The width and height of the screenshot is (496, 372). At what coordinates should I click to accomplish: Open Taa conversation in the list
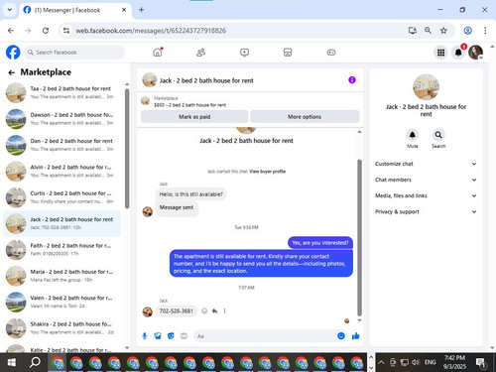tap(62, 92)
